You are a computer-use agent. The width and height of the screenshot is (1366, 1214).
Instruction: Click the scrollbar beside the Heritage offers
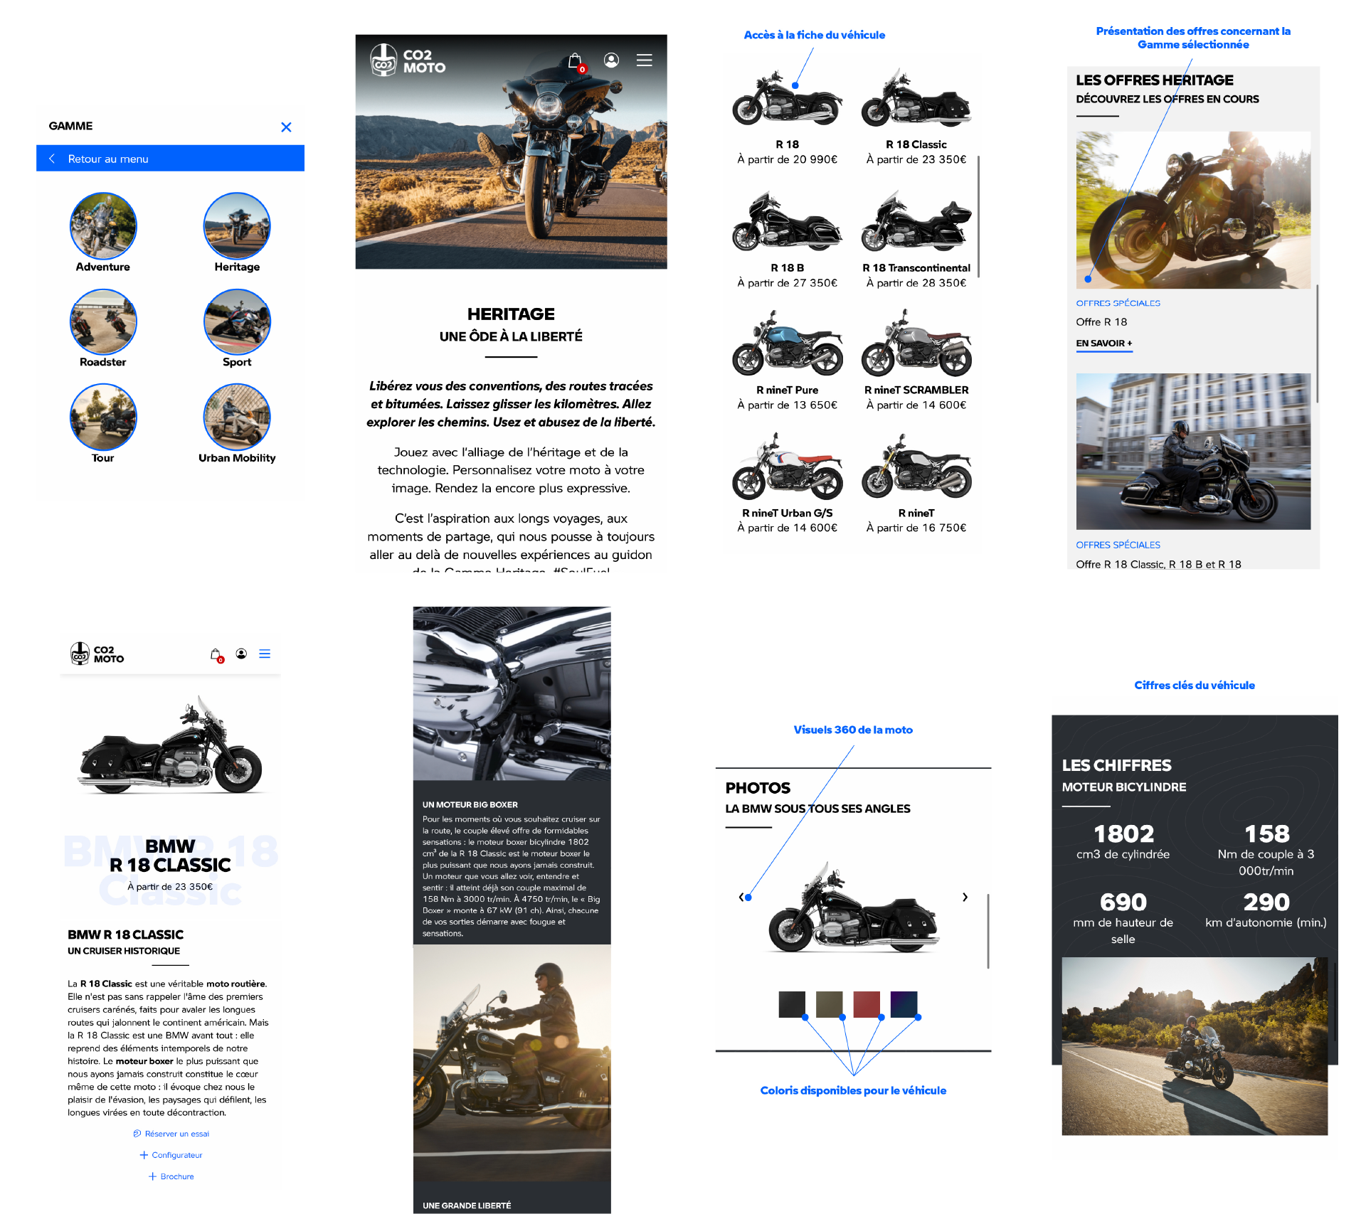click(1317, 344)
